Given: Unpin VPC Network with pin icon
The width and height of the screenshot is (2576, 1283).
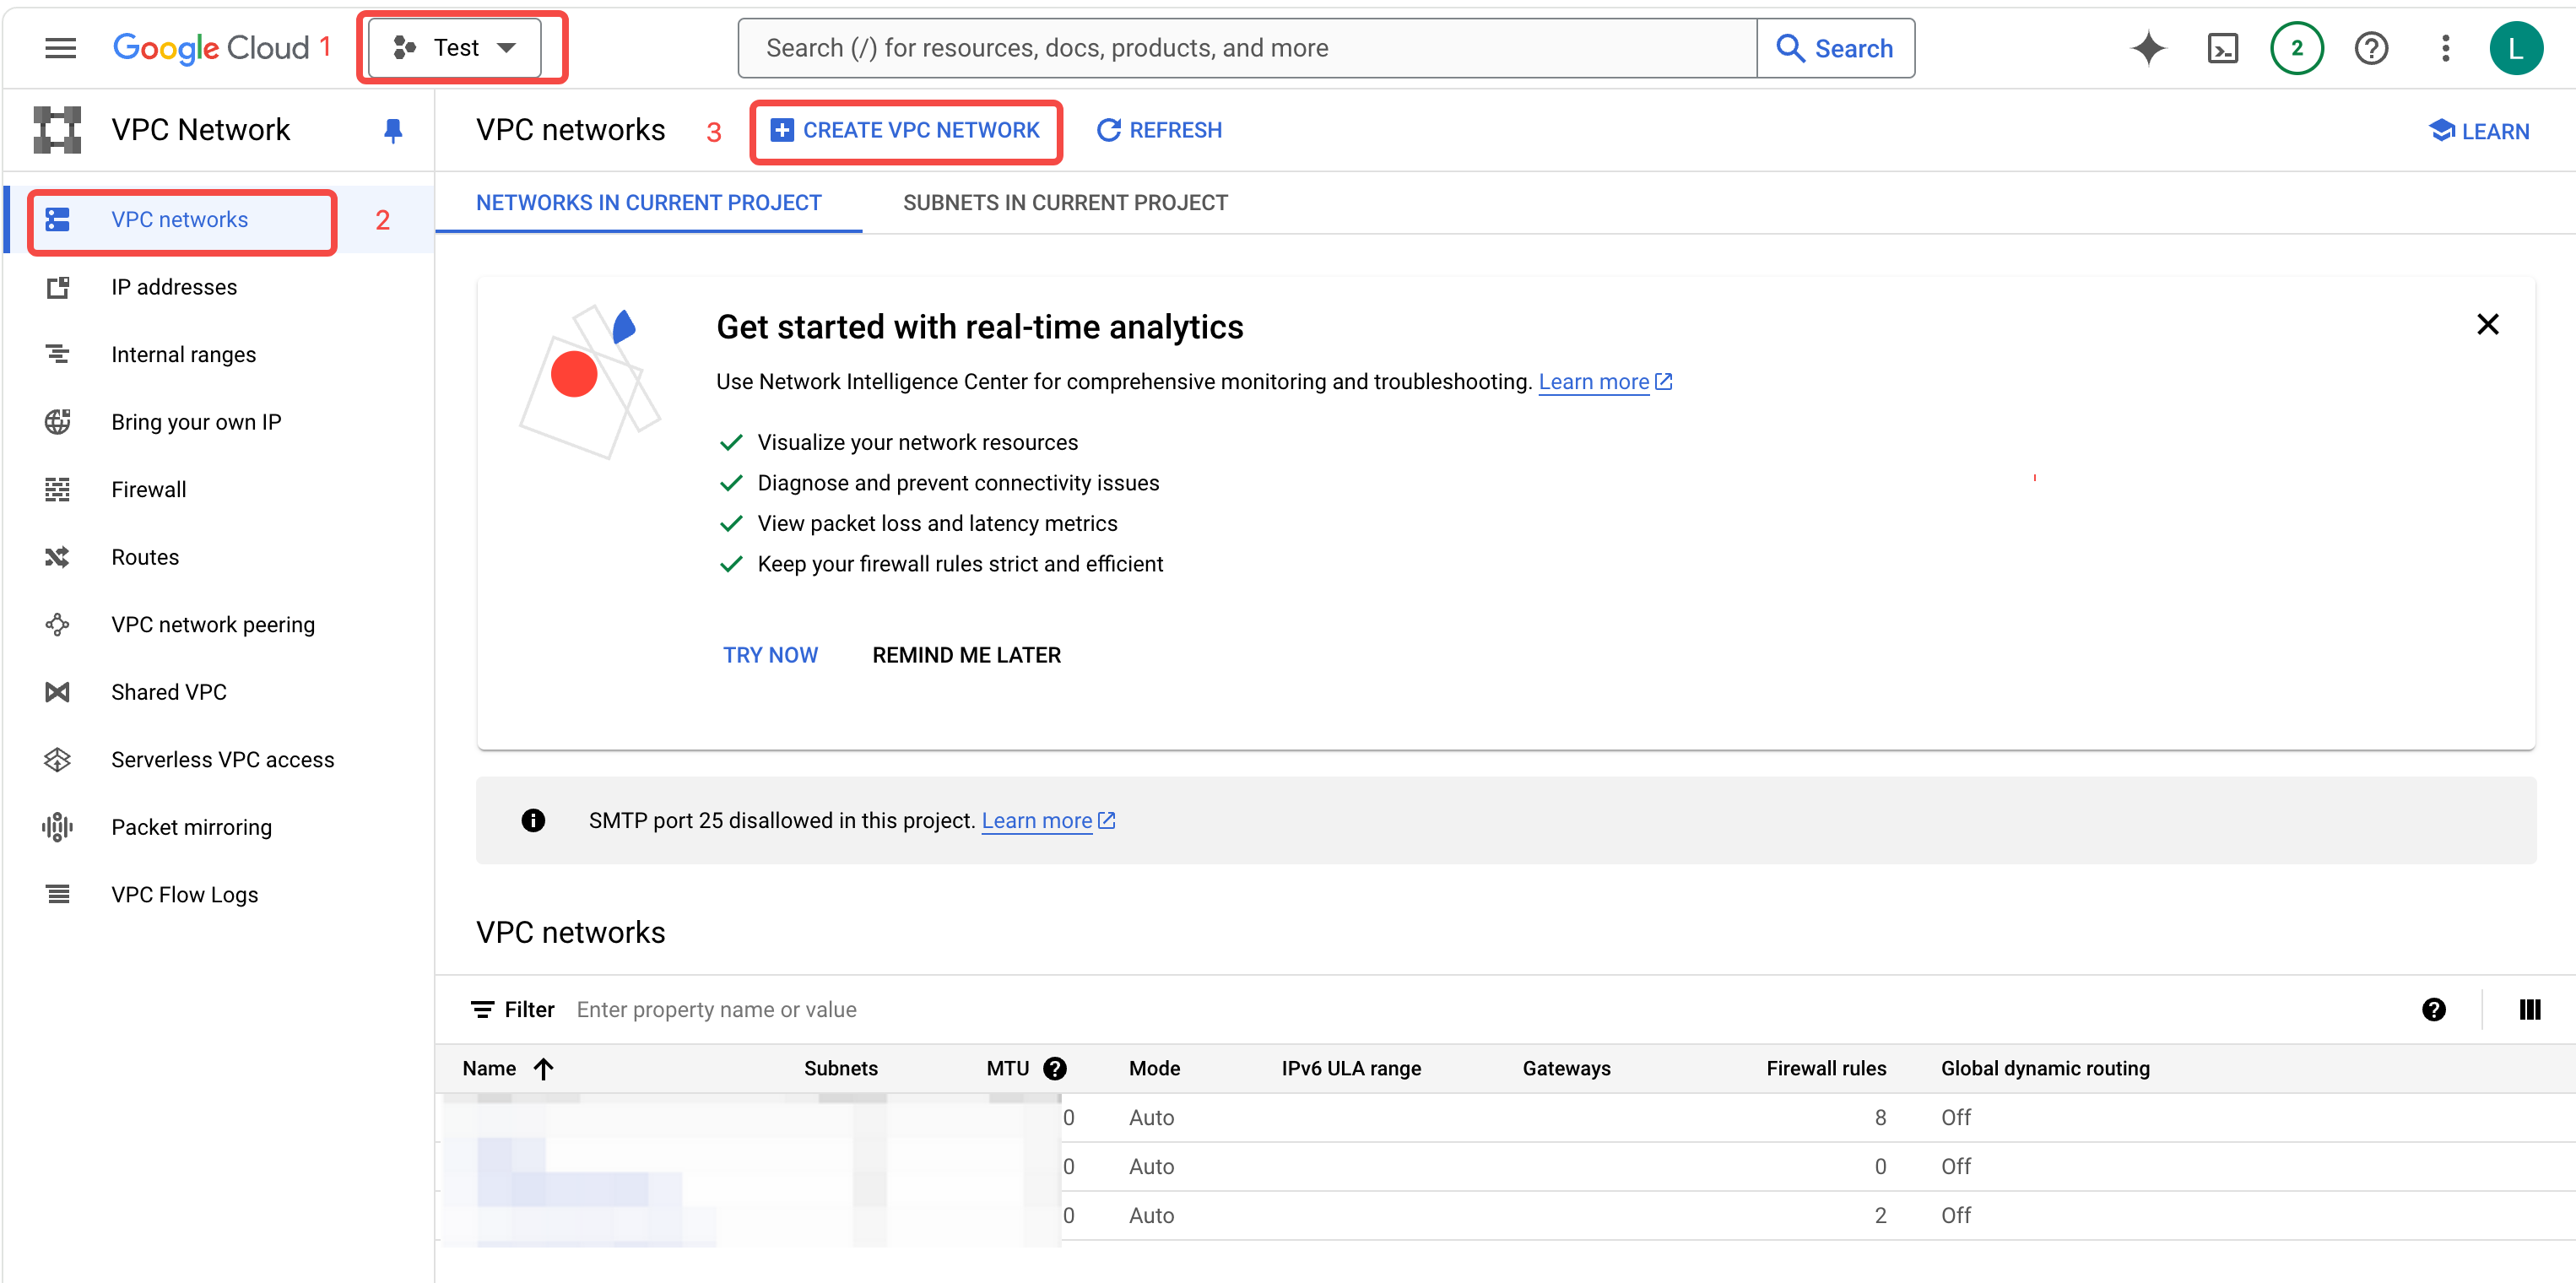Looking at the screenshot, I should (x=393, y=130).
